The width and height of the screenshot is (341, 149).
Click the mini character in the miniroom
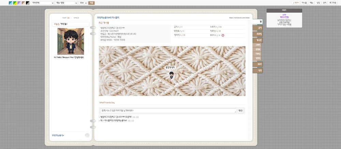pyautogui.click(x=172, y=75)
